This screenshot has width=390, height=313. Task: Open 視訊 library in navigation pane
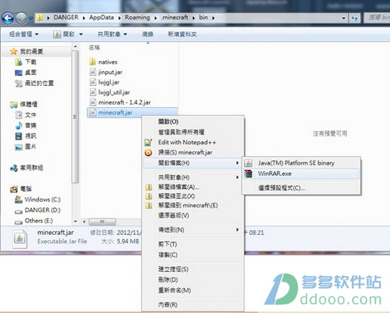pyautogui.click(x=26, y=136)
